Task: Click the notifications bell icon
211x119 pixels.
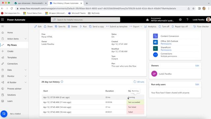Action: [x=147, y=20]
